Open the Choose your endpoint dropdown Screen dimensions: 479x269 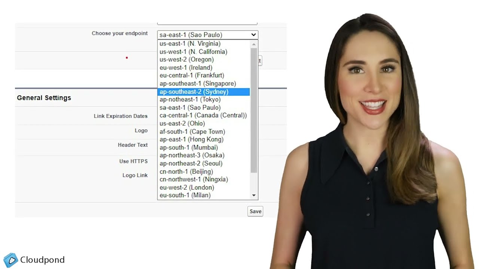[207, 35]
